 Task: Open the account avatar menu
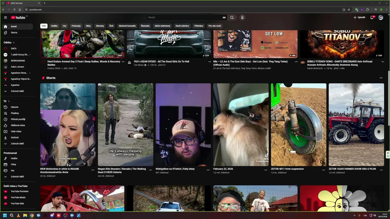(x=381, y=17)
